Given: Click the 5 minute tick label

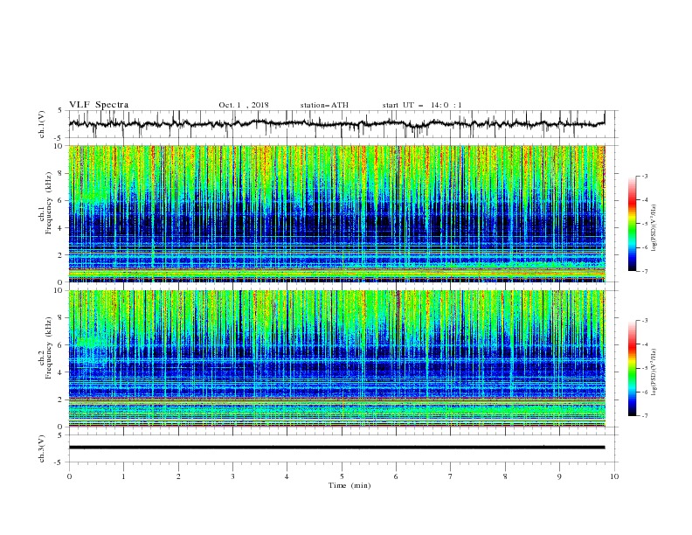Looking at the screenshot, I should 342,476.
